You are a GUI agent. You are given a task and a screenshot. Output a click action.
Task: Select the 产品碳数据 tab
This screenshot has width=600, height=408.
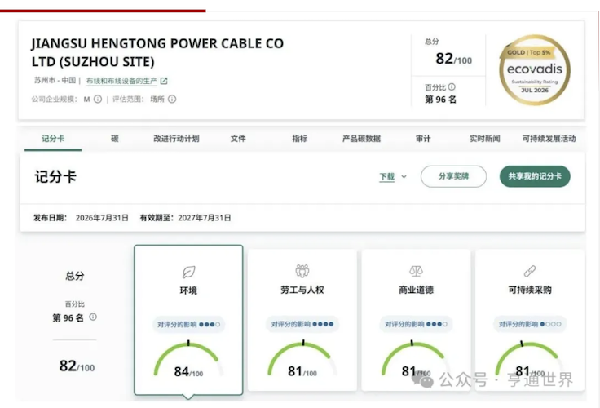(361, 139)
